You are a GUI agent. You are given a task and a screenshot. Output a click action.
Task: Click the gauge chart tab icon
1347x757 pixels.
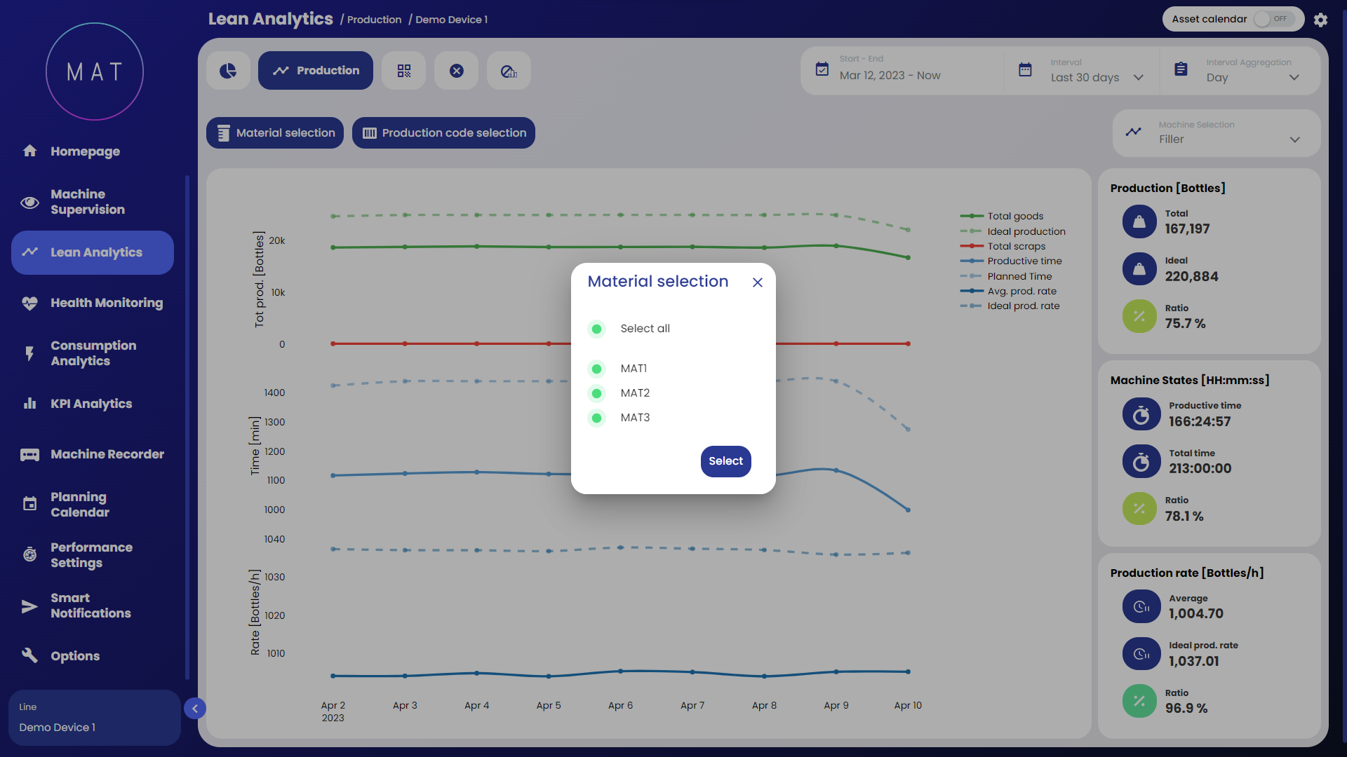509,71
